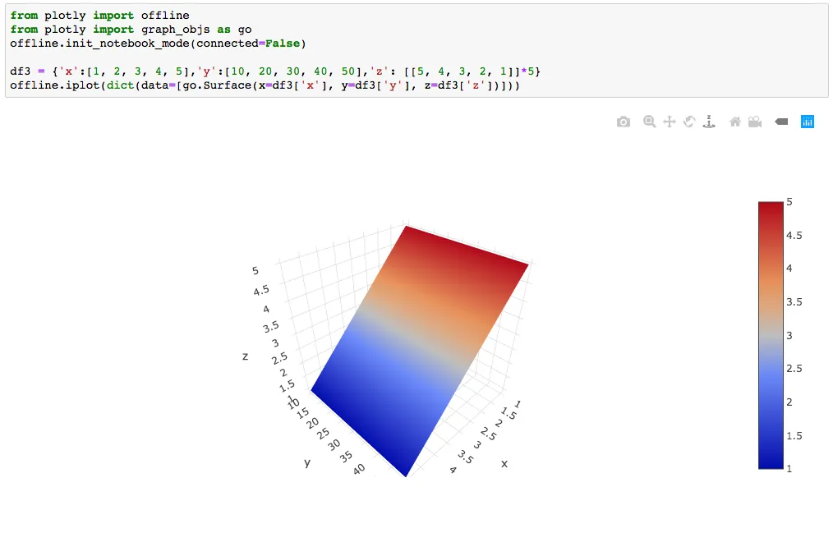Select the Zoom tool in plot modebar

(649, 122)
